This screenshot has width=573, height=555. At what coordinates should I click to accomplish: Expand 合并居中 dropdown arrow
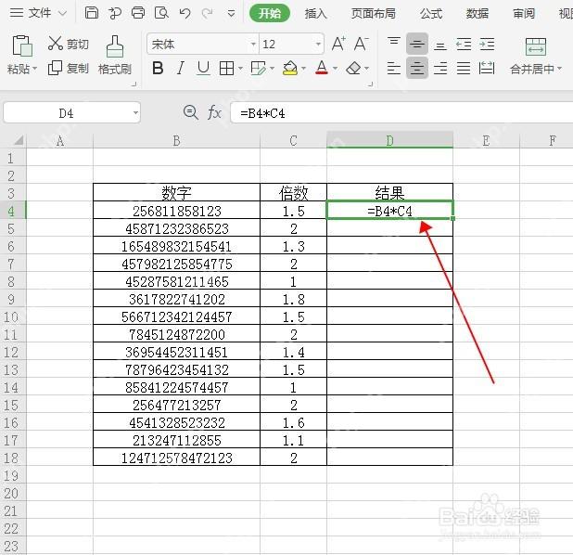(559, 69)
